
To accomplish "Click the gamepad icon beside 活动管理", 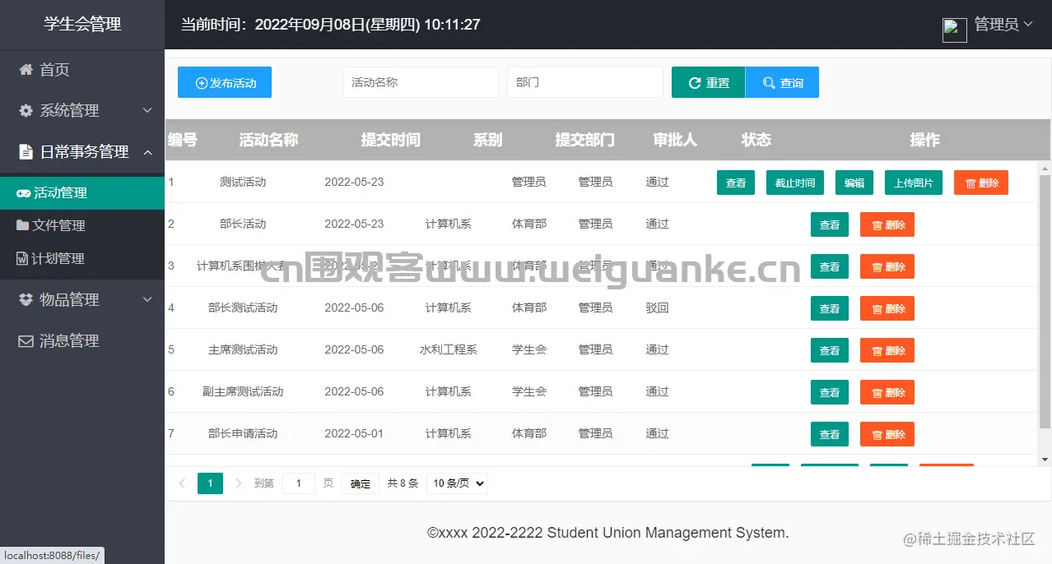I will 23,193.
